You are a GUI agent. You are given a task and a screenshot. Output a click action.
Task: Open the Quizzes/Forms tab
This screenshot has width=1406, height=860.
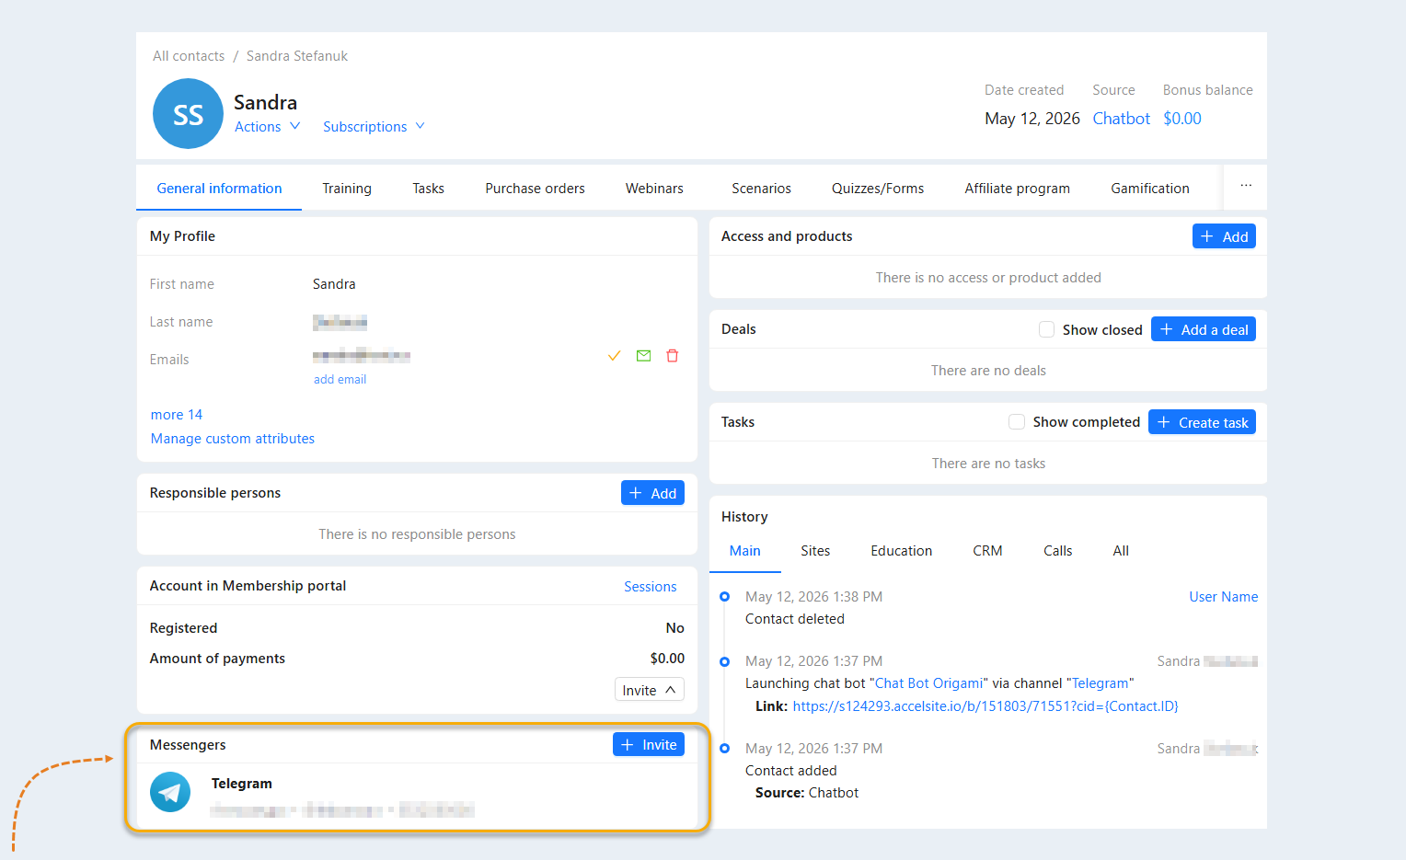point(878,189)
